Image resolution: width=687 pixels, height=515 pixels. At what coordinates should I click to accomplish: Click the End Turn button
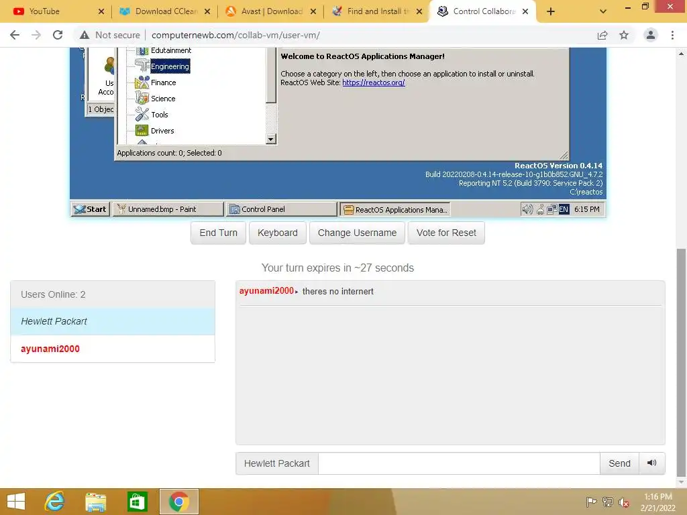point(218,233)
